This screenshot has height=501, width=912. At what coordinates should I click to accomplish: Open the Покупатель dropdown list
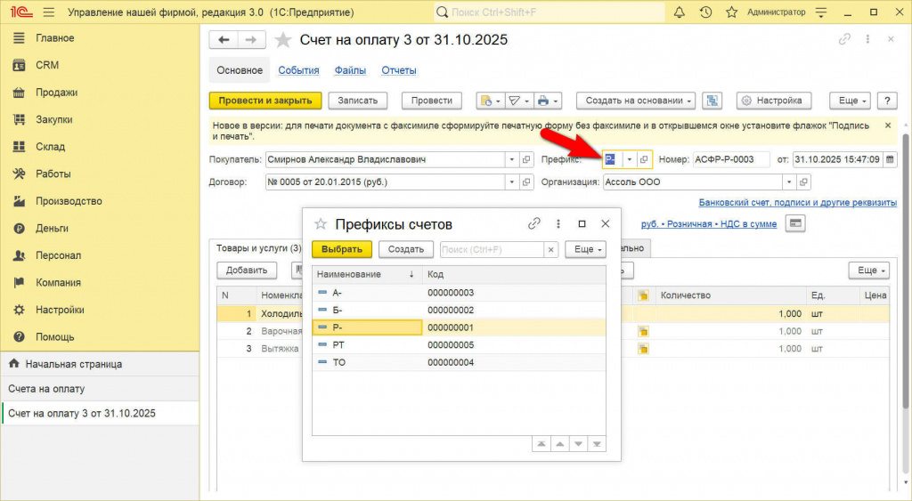512,159
